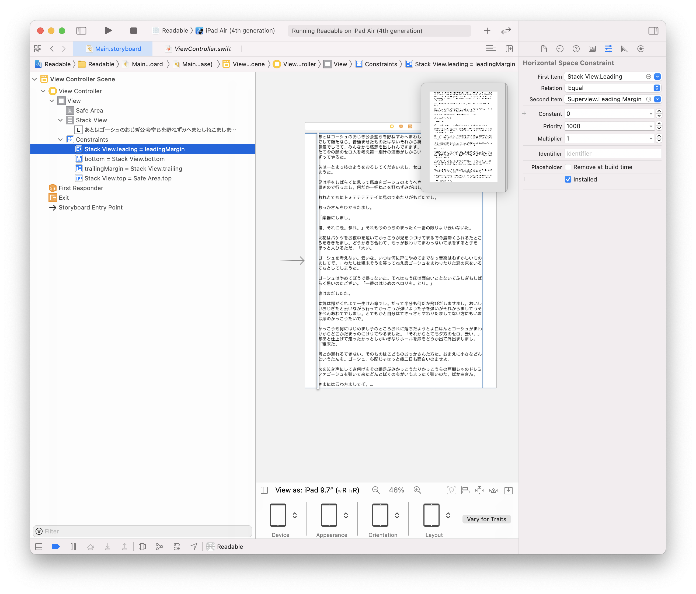The image size is (696, 594).
Task: Click the Vary for Traits button
Action: (486, 519)
